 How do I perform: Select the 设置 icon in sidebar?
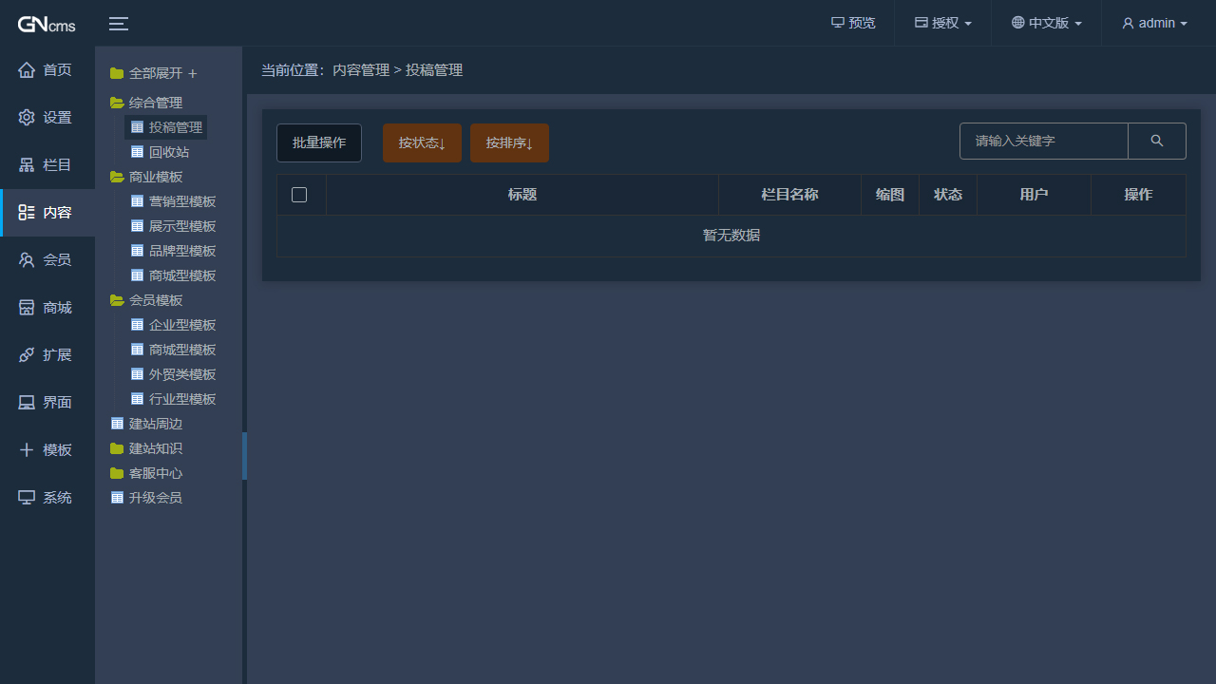pyautogui.click(x=47, y=117)
